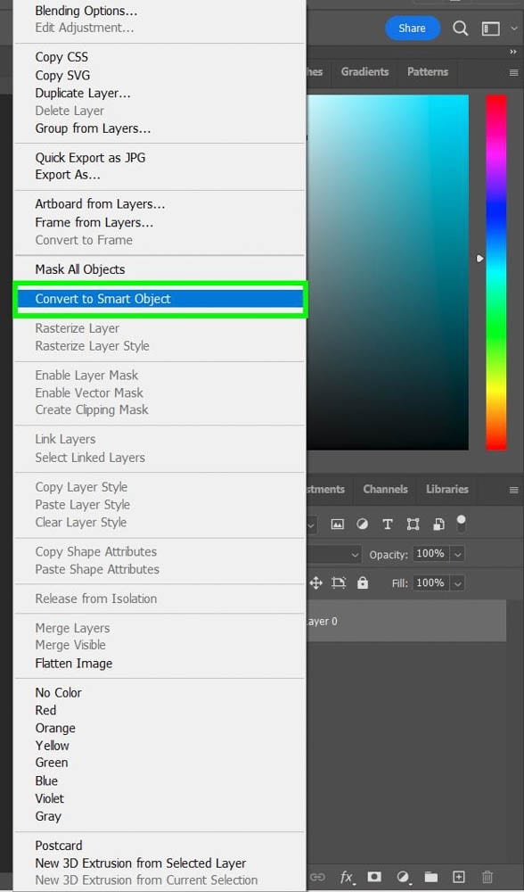Add a layer mask icon
The height and width of the screenshot is (892, 524).
(374, 877)
